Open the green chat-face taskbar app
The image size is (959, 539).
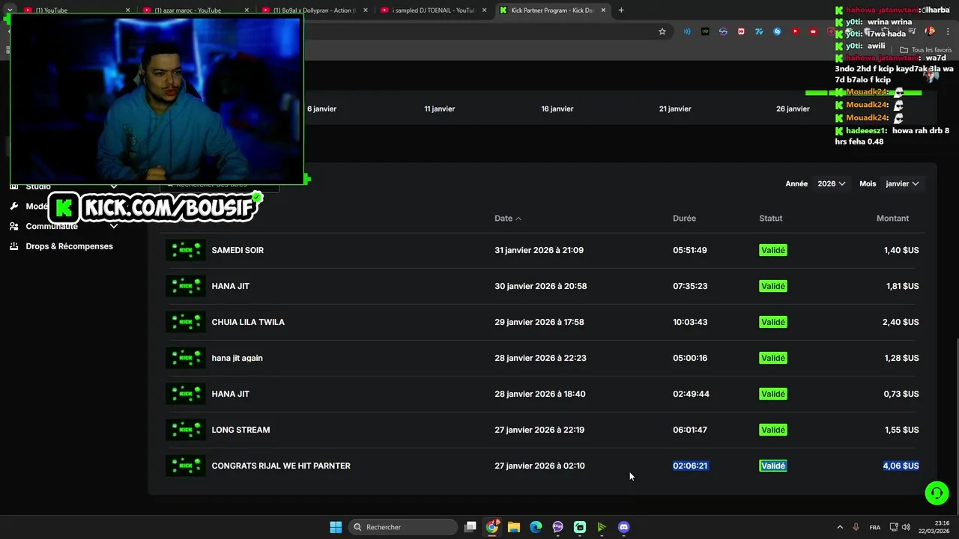pos(580,527)
